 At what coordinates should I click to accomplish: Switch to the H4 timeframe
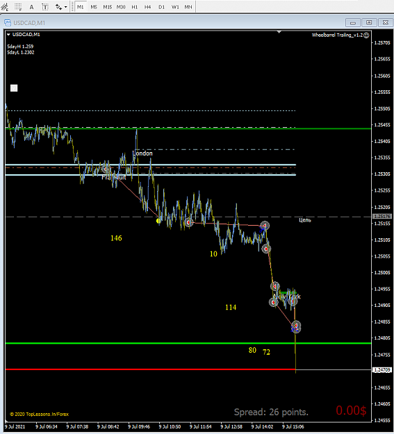coord(148,7)
